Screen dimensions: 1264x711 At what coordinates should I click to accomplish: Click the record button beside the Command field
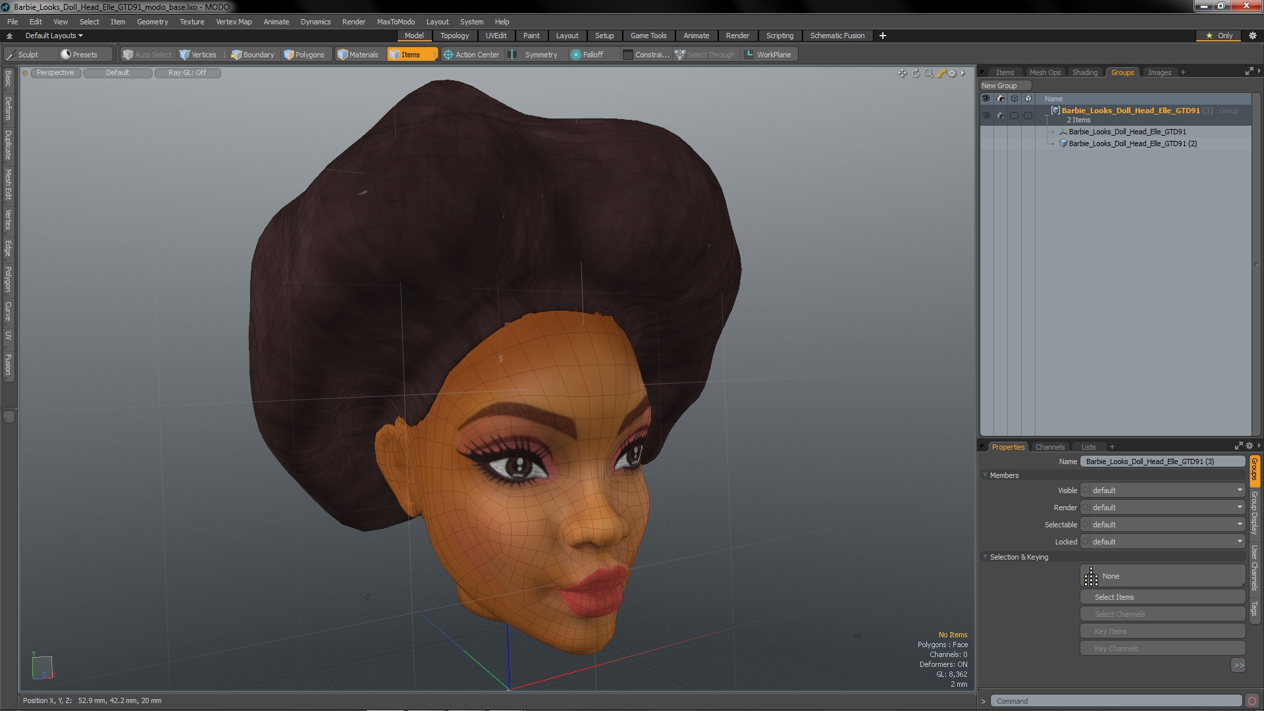point(1252,701)
